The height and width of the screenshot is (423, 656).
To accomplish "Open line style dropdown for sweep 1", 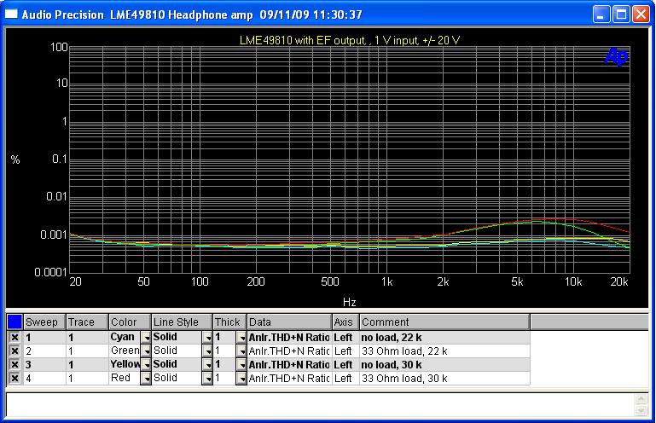I will (x=207, y=337).
